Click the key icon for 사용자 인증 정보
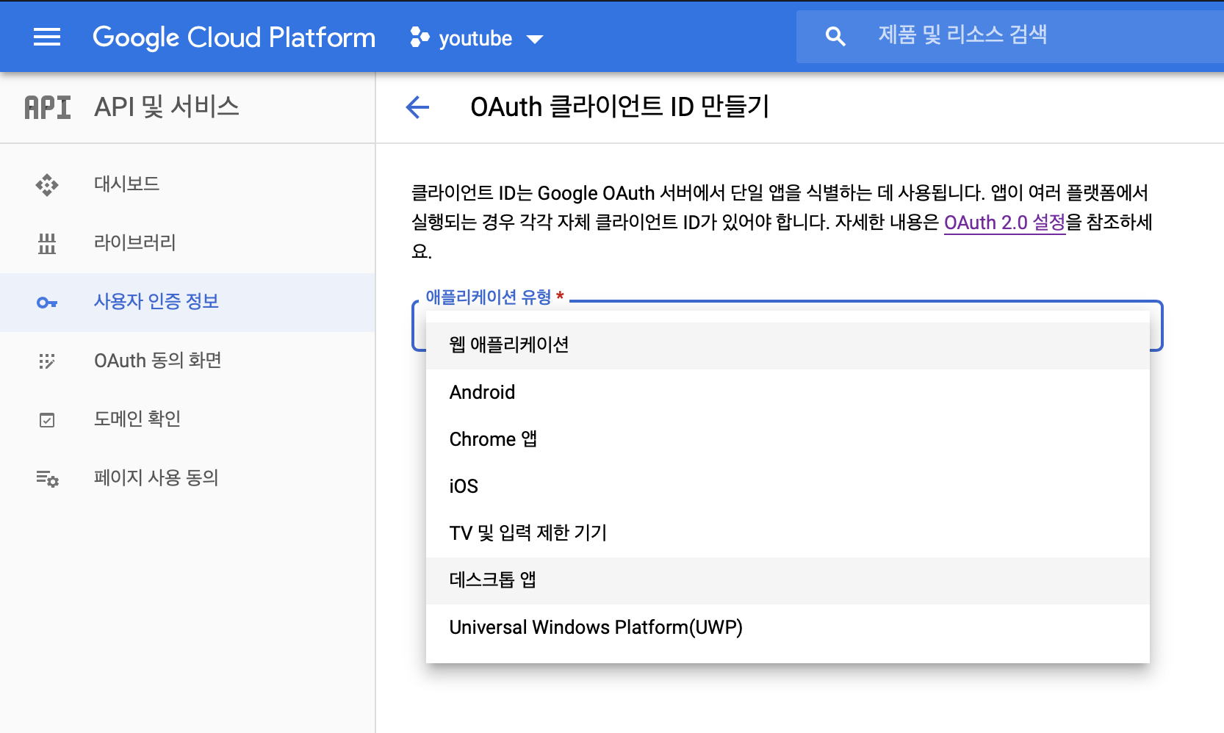The width and height of the screenshot is (1224, 733). tap(47, 303)
